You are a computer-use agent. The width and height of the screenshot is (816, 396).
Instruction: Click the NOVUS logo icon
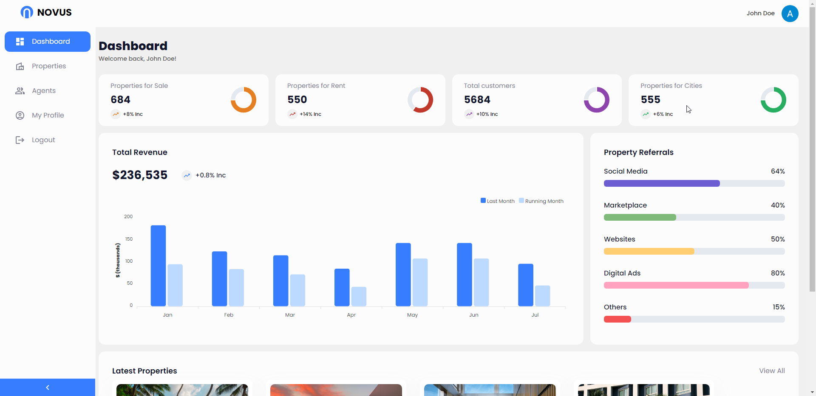[26, 12]
